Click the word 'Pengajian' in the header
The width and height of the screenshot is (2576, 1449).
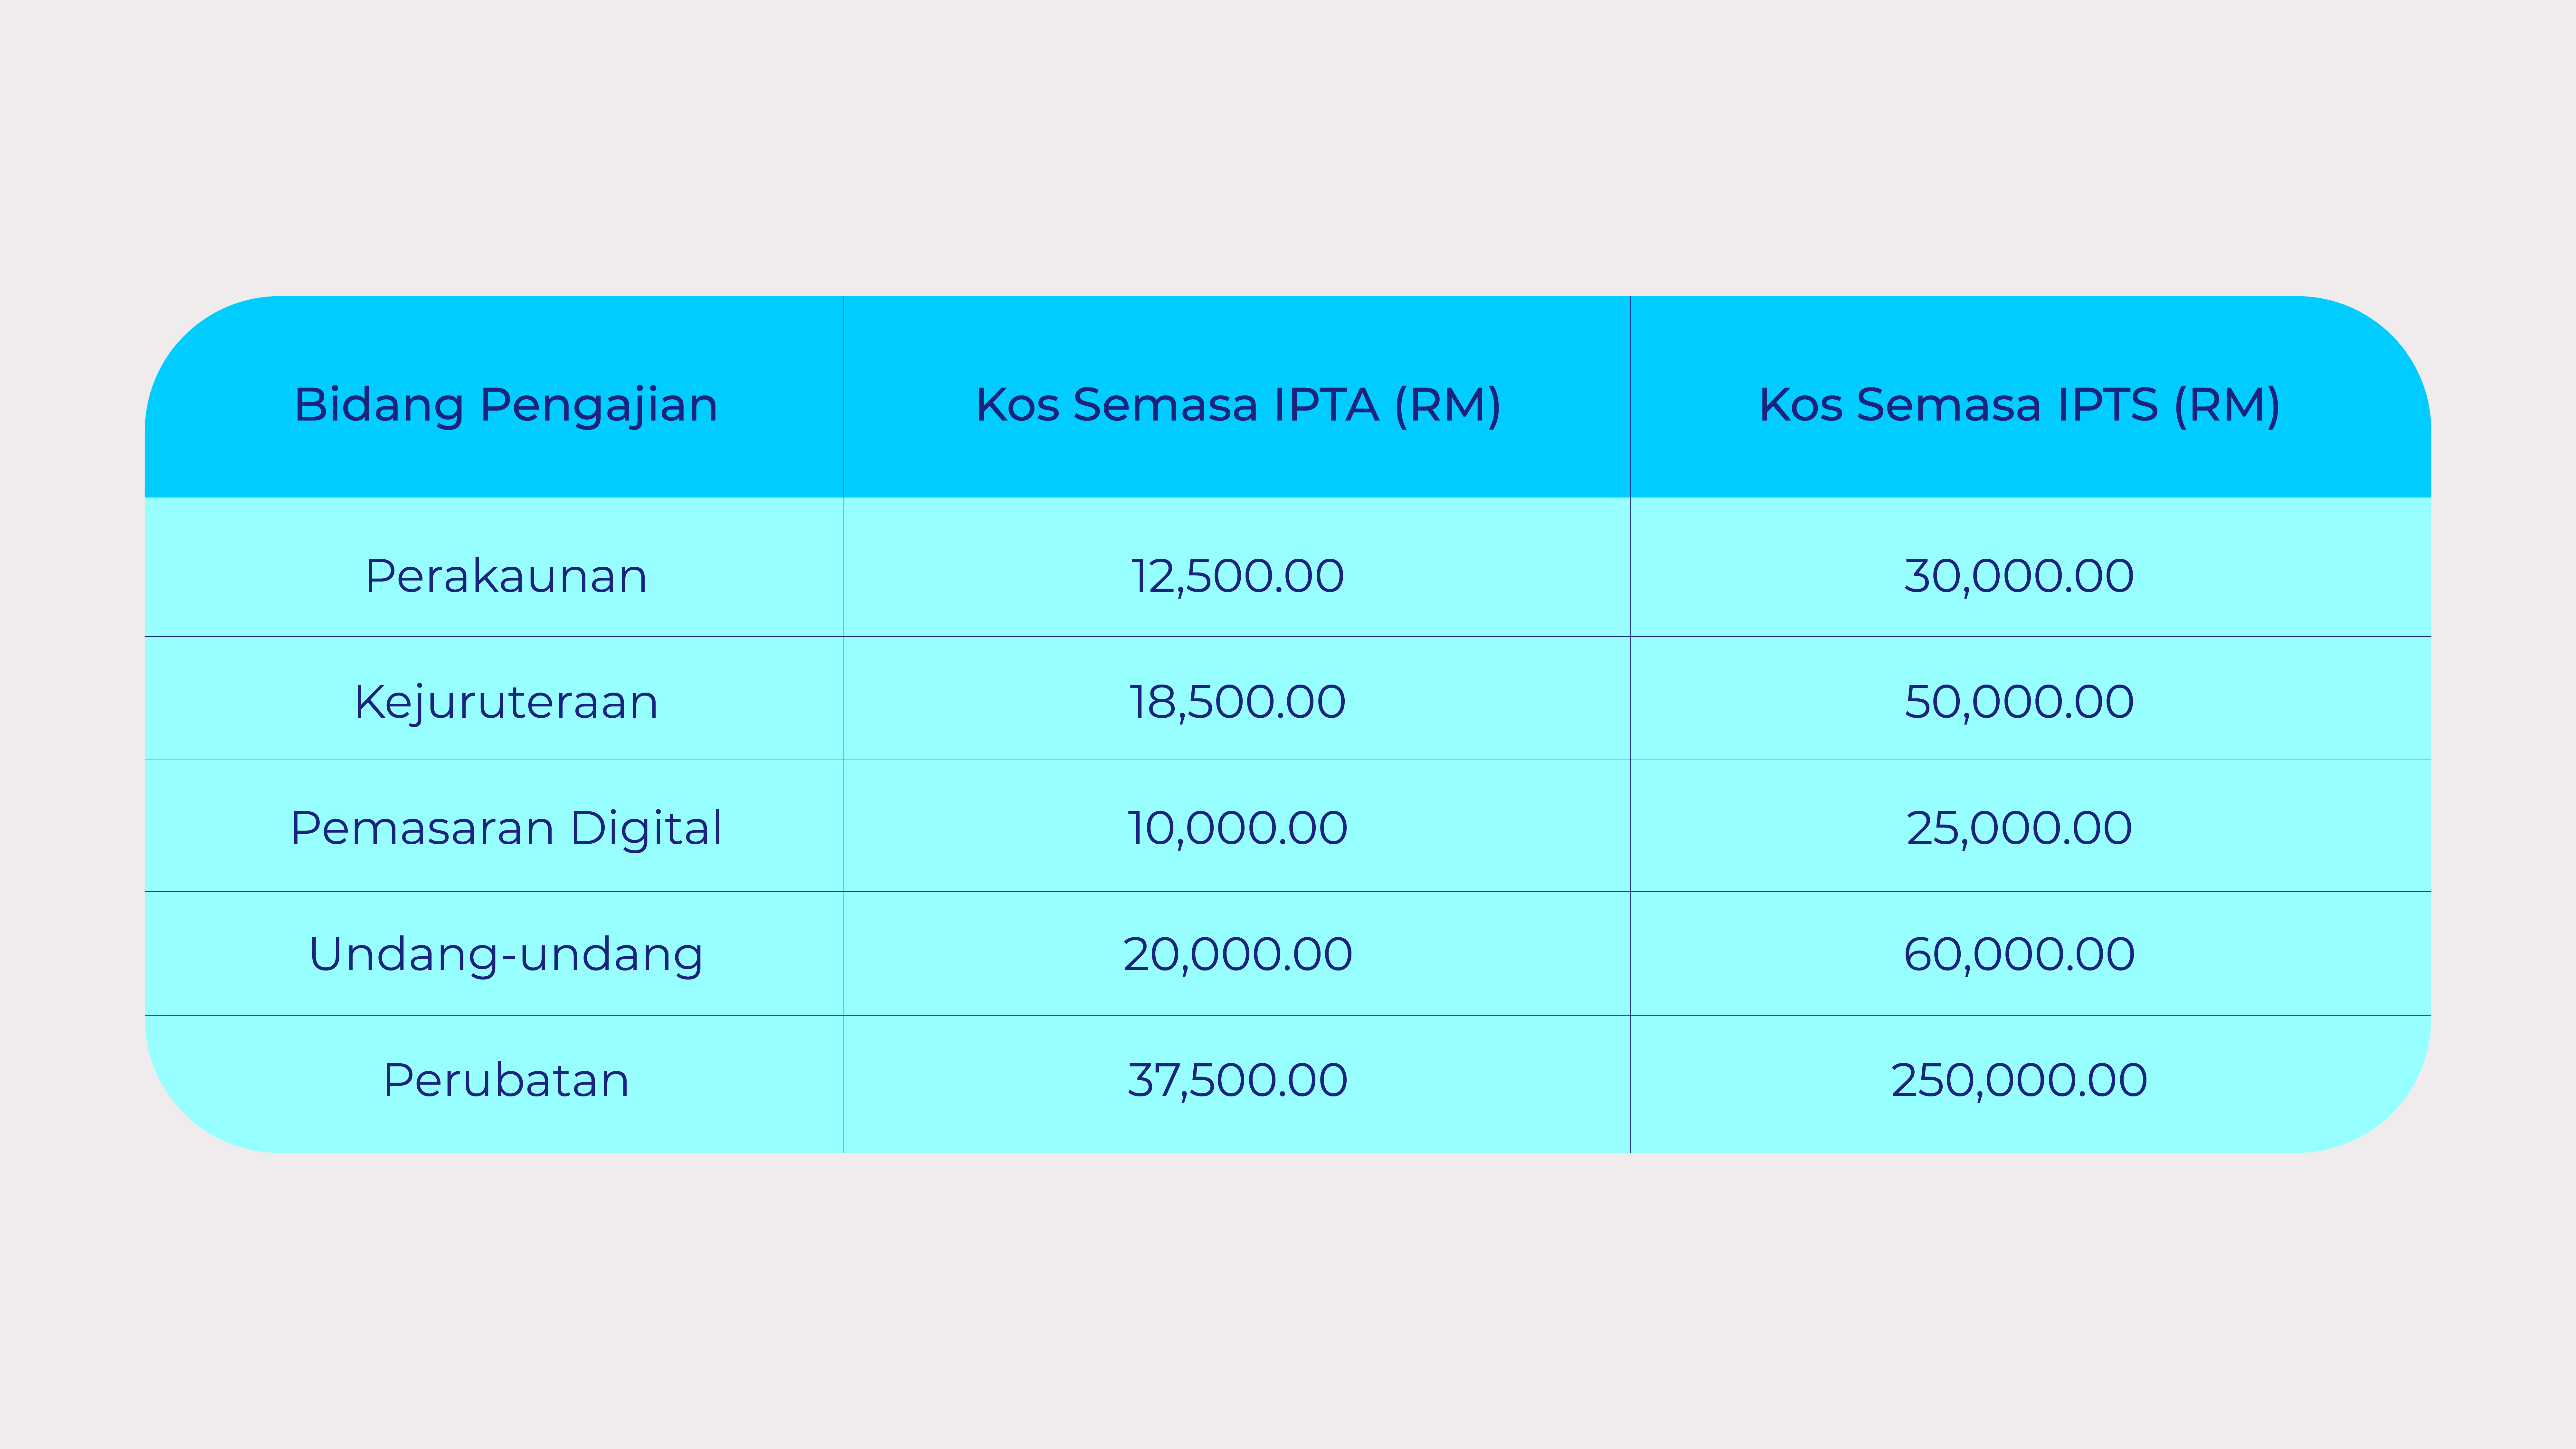pyautogui.click(x=598, y=405)
